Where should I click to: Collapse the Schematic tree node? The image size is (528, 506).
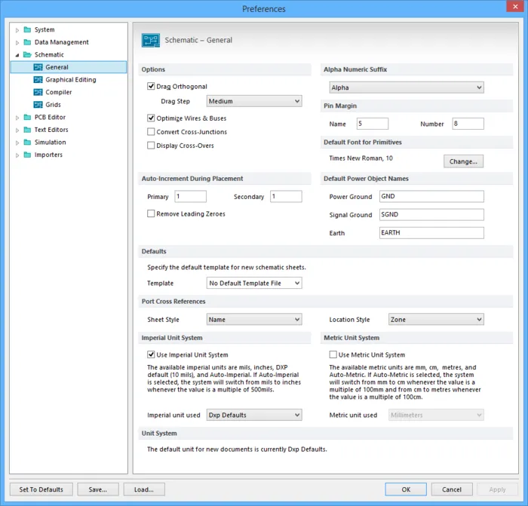click(x=17, y=55)
